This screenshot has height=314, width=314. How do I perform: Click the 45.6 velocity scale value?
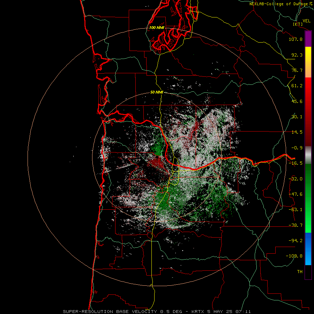point(297,101)
